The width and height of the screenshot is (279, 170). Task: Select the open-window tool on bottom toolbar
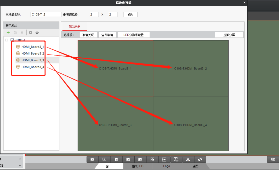92,159
